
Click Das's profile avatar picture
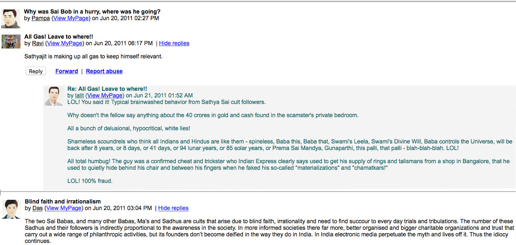point(11,209)
